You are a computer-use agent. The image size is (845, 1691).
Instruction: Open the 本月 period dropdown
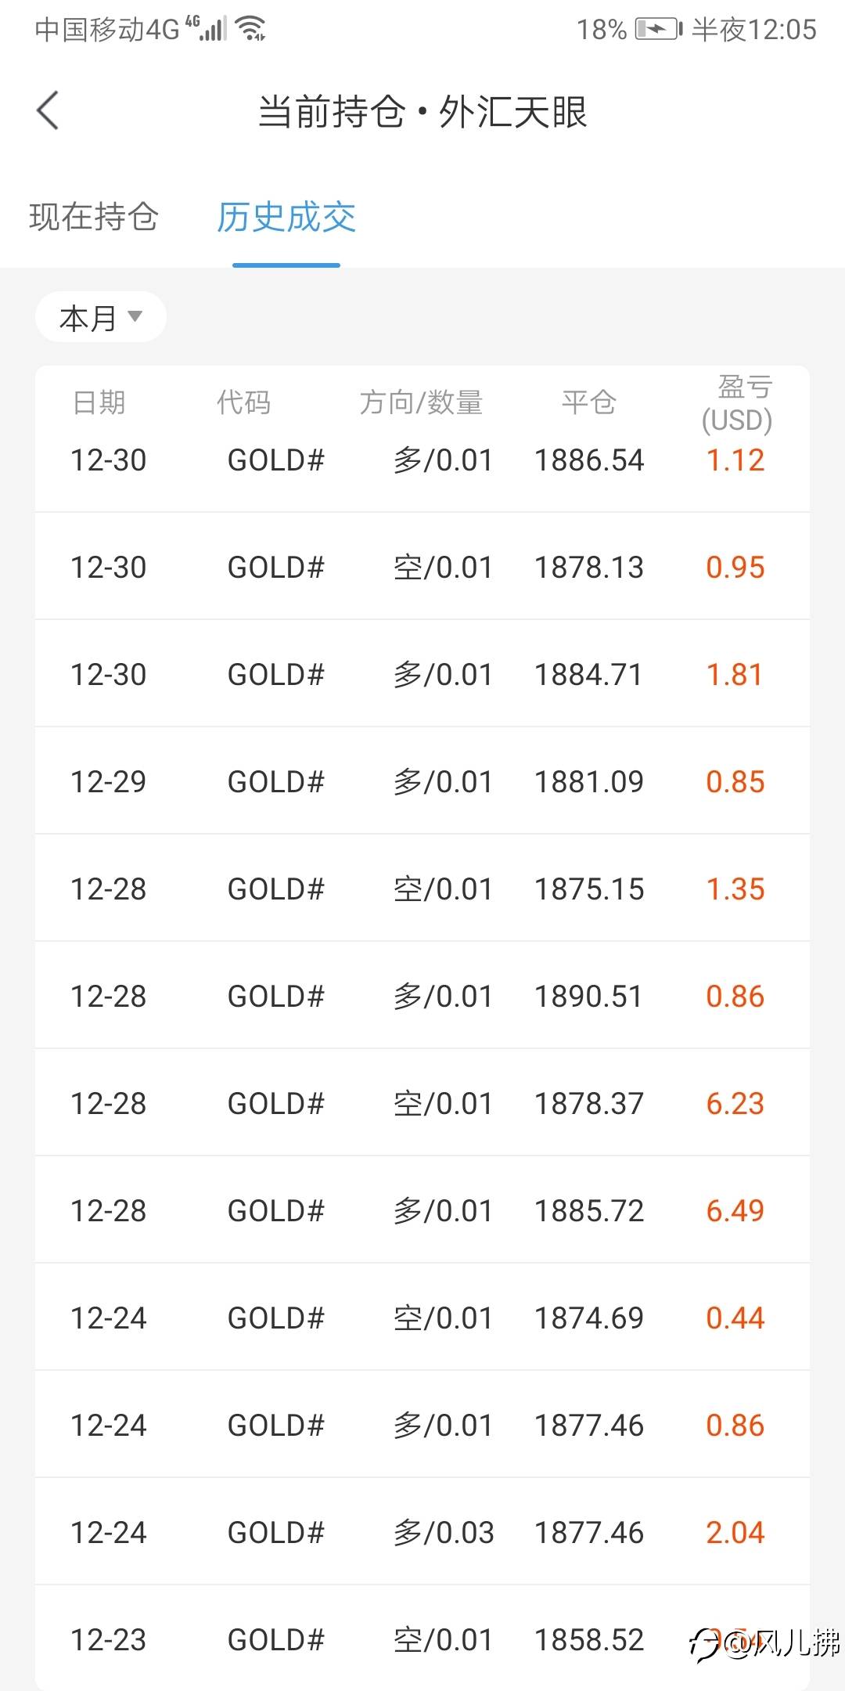100,317
